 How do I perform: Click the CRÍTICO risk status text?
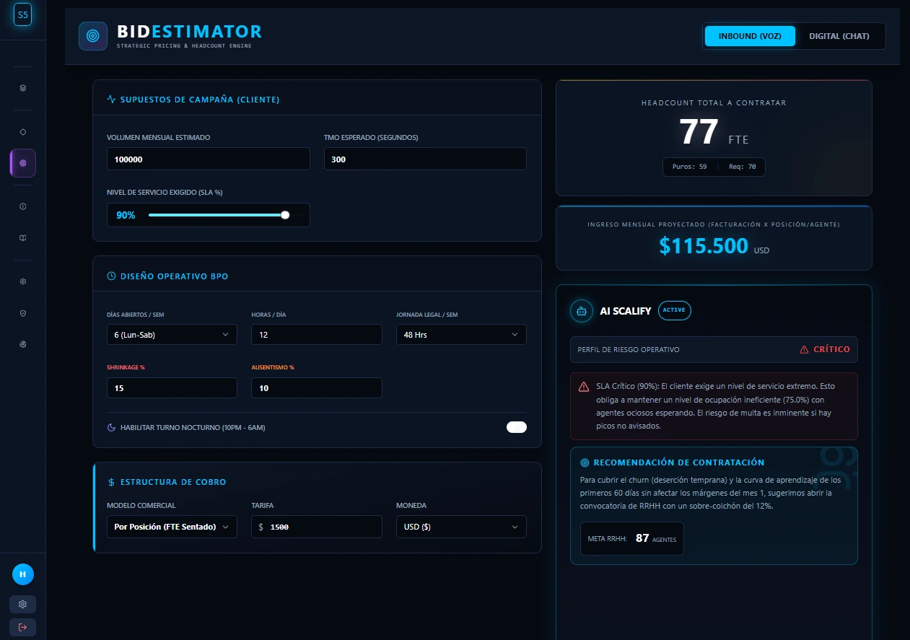point(831,349)
